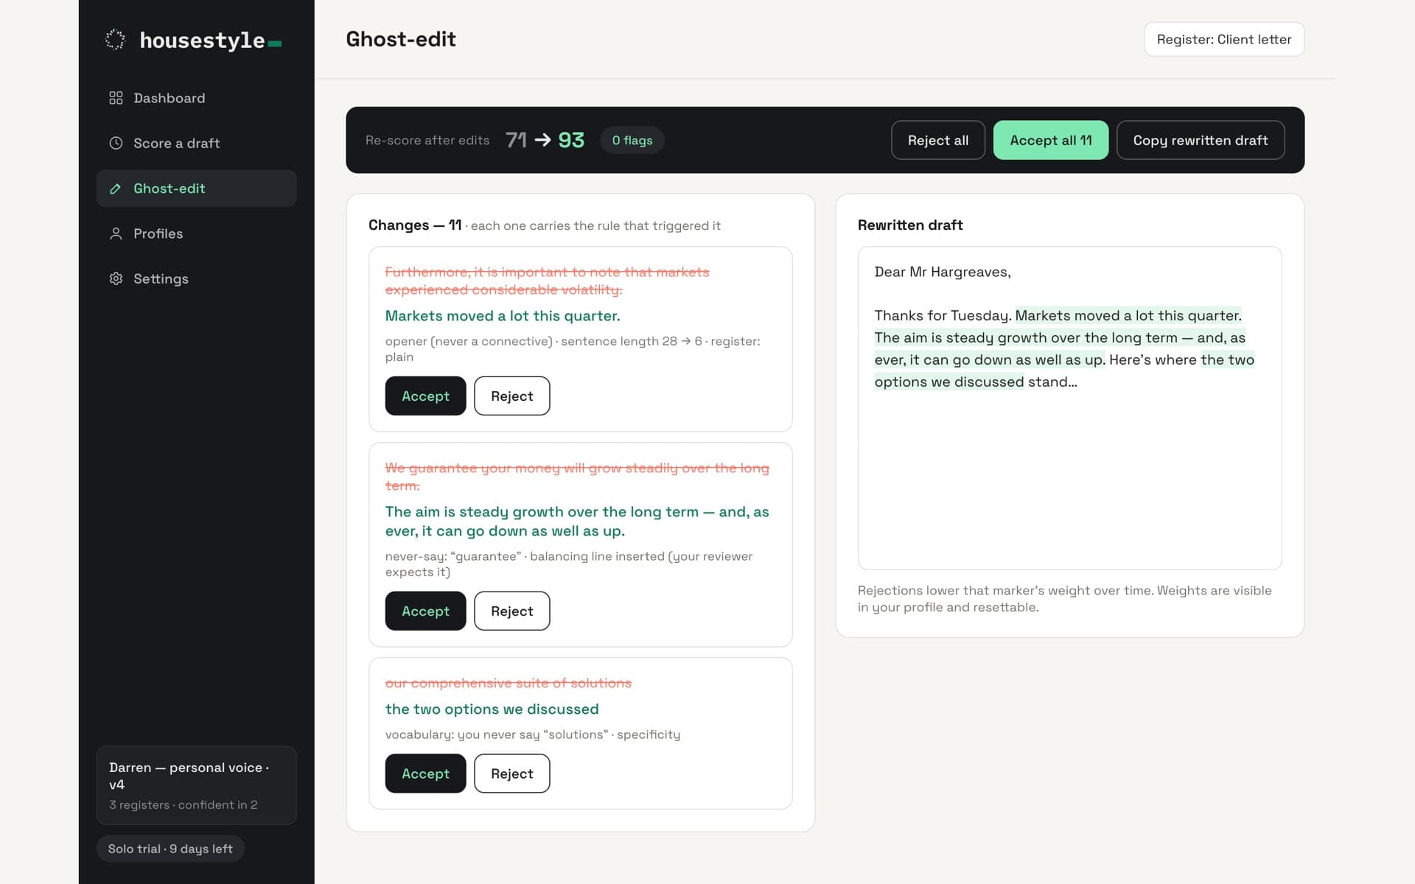
Task: Accept 'the two options we discussed' change
Action: (425, 773)
